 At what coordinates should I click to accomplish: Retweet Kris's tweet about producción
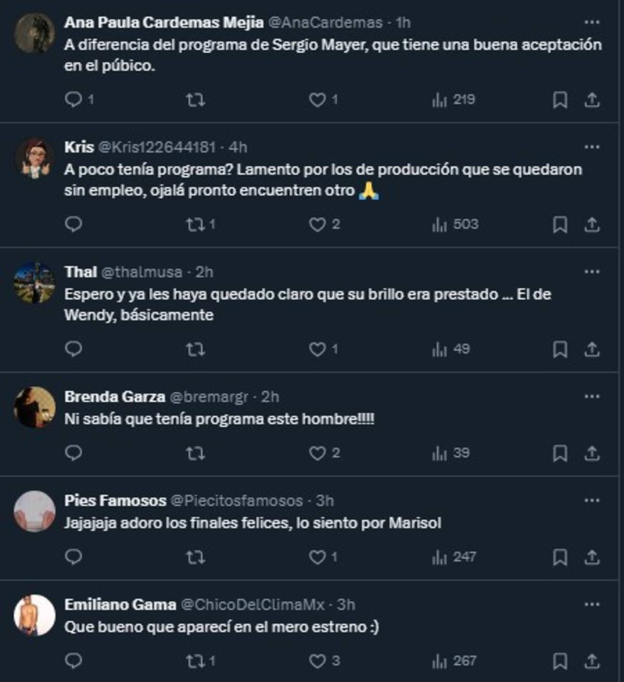(195, 225)
